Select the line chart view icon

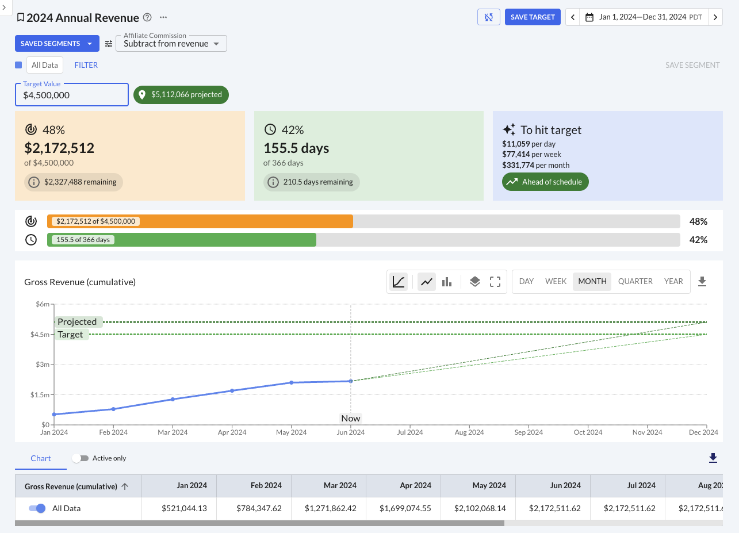tap(426, 282)
